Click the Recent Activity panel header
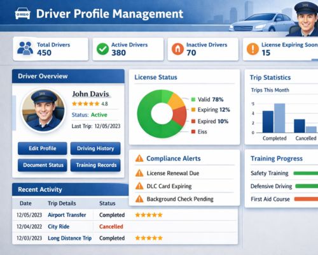The width and height of the screenshot is (318, 255). [x=71, y=189]
